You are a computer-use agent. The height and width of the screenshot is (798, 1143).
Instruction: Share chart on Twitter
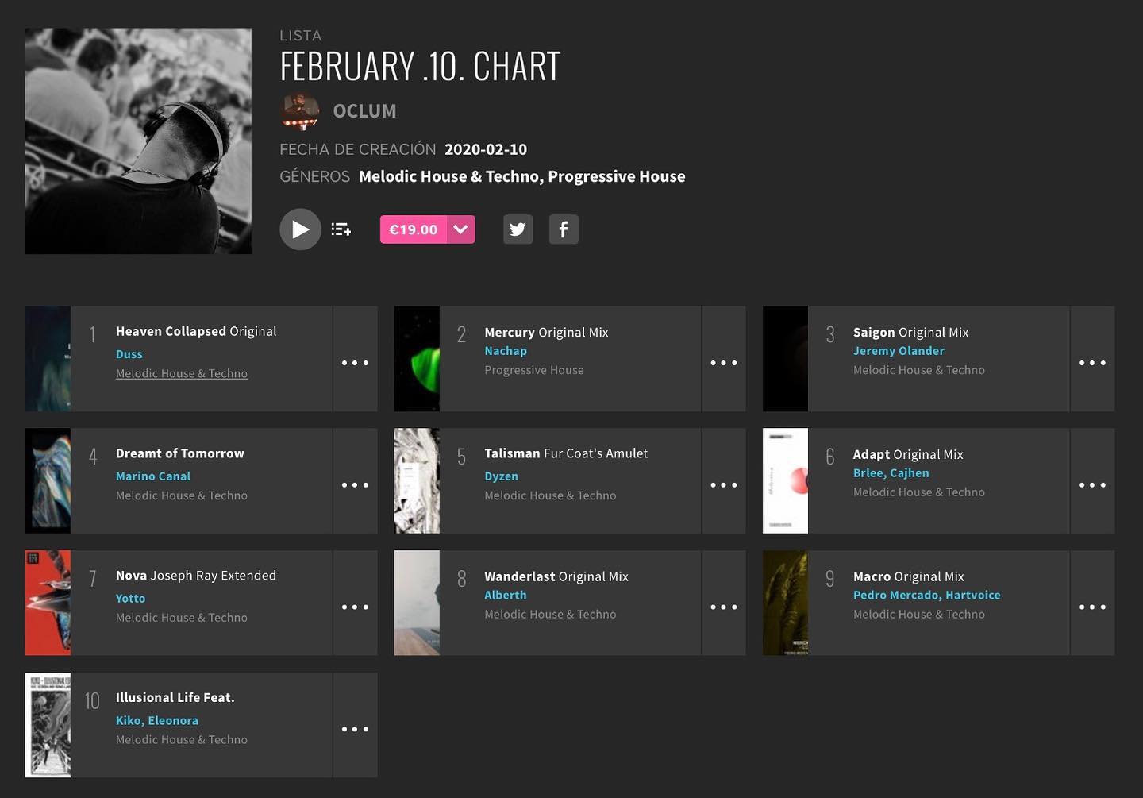[518, 229]
